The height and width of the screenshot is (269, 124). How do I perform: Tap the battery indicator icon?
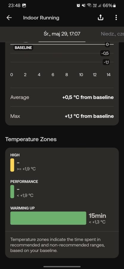click(x=114, y=5)
